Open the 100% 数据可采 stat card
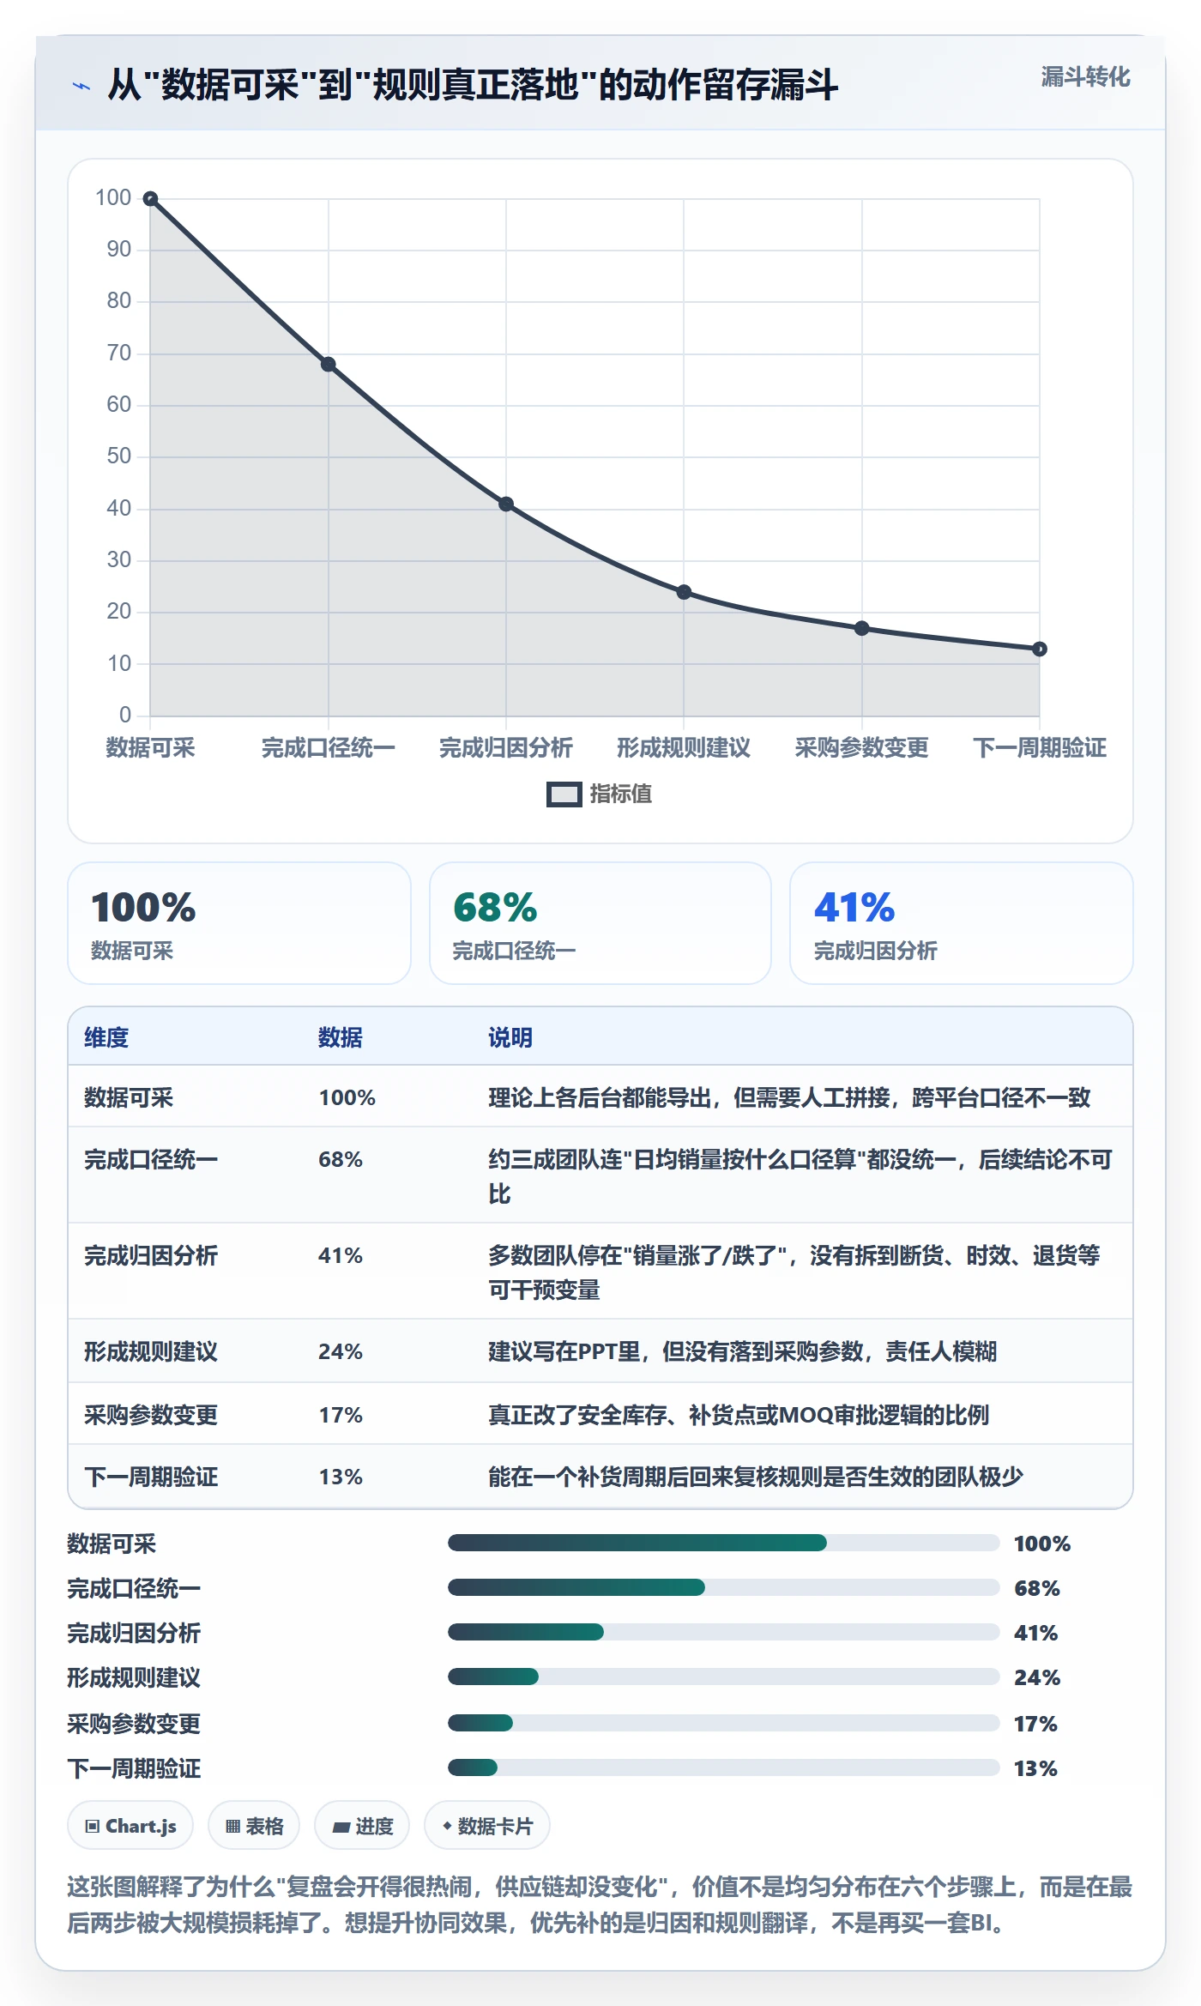The width and height of the screenshot is (1201, 2006). click(239, 923)
